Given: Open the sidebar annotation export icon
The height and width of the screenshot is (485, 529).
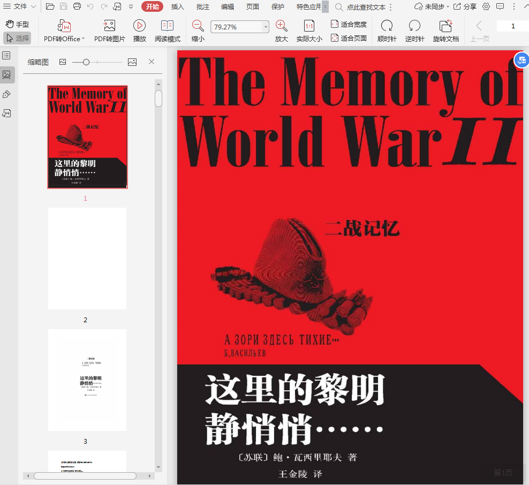Looking at the screenshot, I should point(6,113).
